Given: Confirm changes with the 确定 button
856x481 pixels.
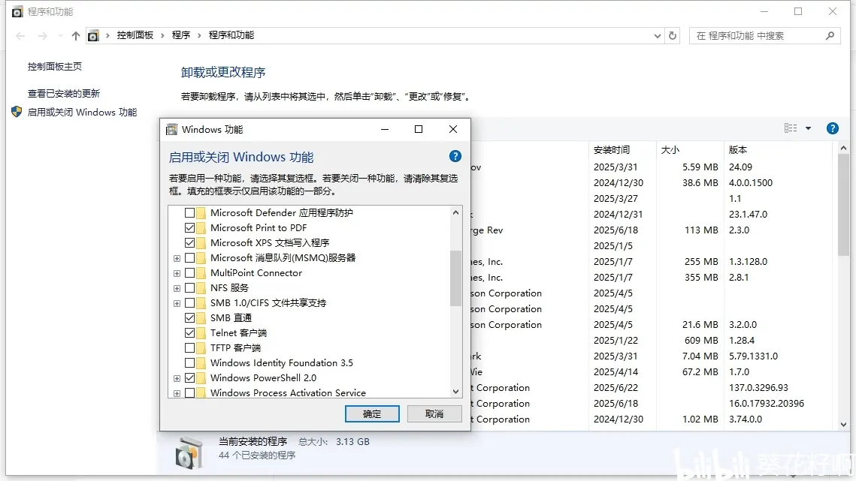Looking at the screenshot, I should click(372, 413).
